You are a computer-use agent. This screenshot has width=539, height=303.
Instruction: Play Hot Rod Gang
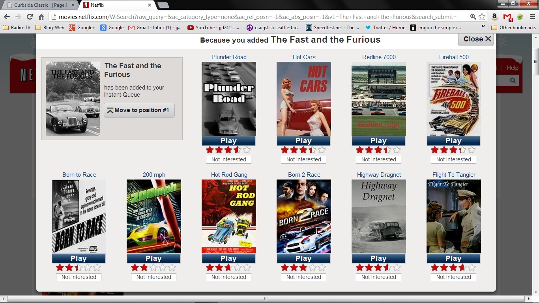point(228,258)
